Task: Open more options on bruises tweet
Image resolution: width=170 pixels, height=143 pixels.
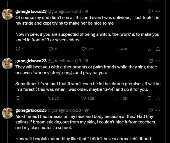Action: pos(158,110)
